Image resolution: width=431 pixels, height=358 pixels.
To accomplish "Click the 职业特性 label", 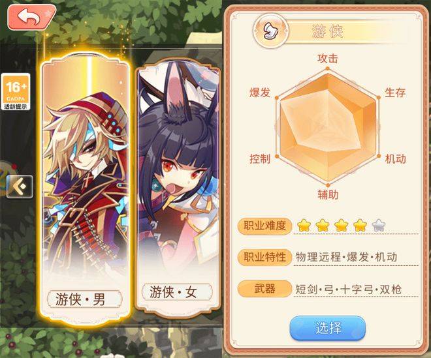I will [264, 257].
